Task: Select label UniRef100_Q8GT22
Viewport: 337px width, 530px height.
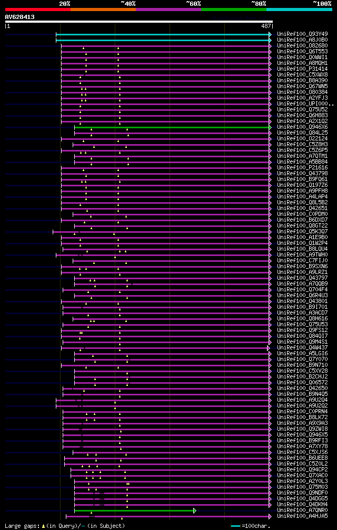Action: click(x=302, y=225)
